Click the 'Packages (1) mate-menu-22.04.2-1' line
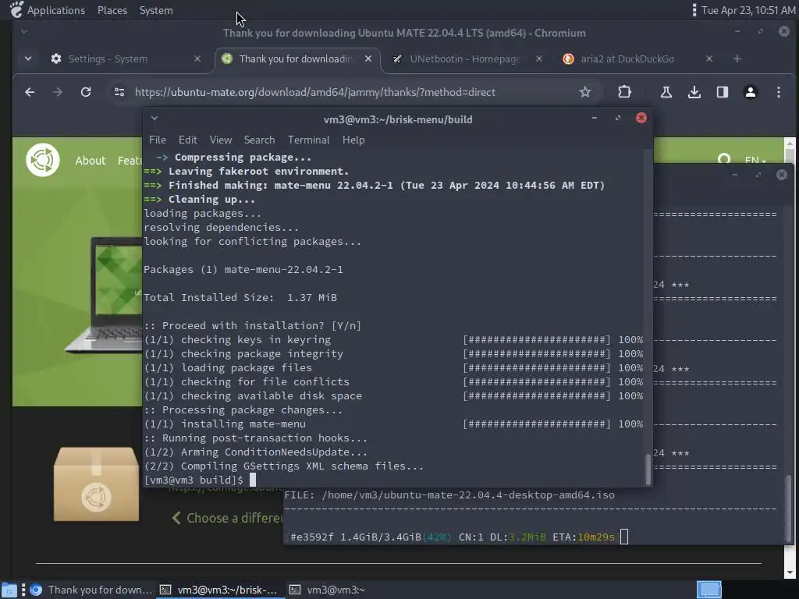Screen dimensions: 799x599 pyautogui.click(x=243, y=269)
